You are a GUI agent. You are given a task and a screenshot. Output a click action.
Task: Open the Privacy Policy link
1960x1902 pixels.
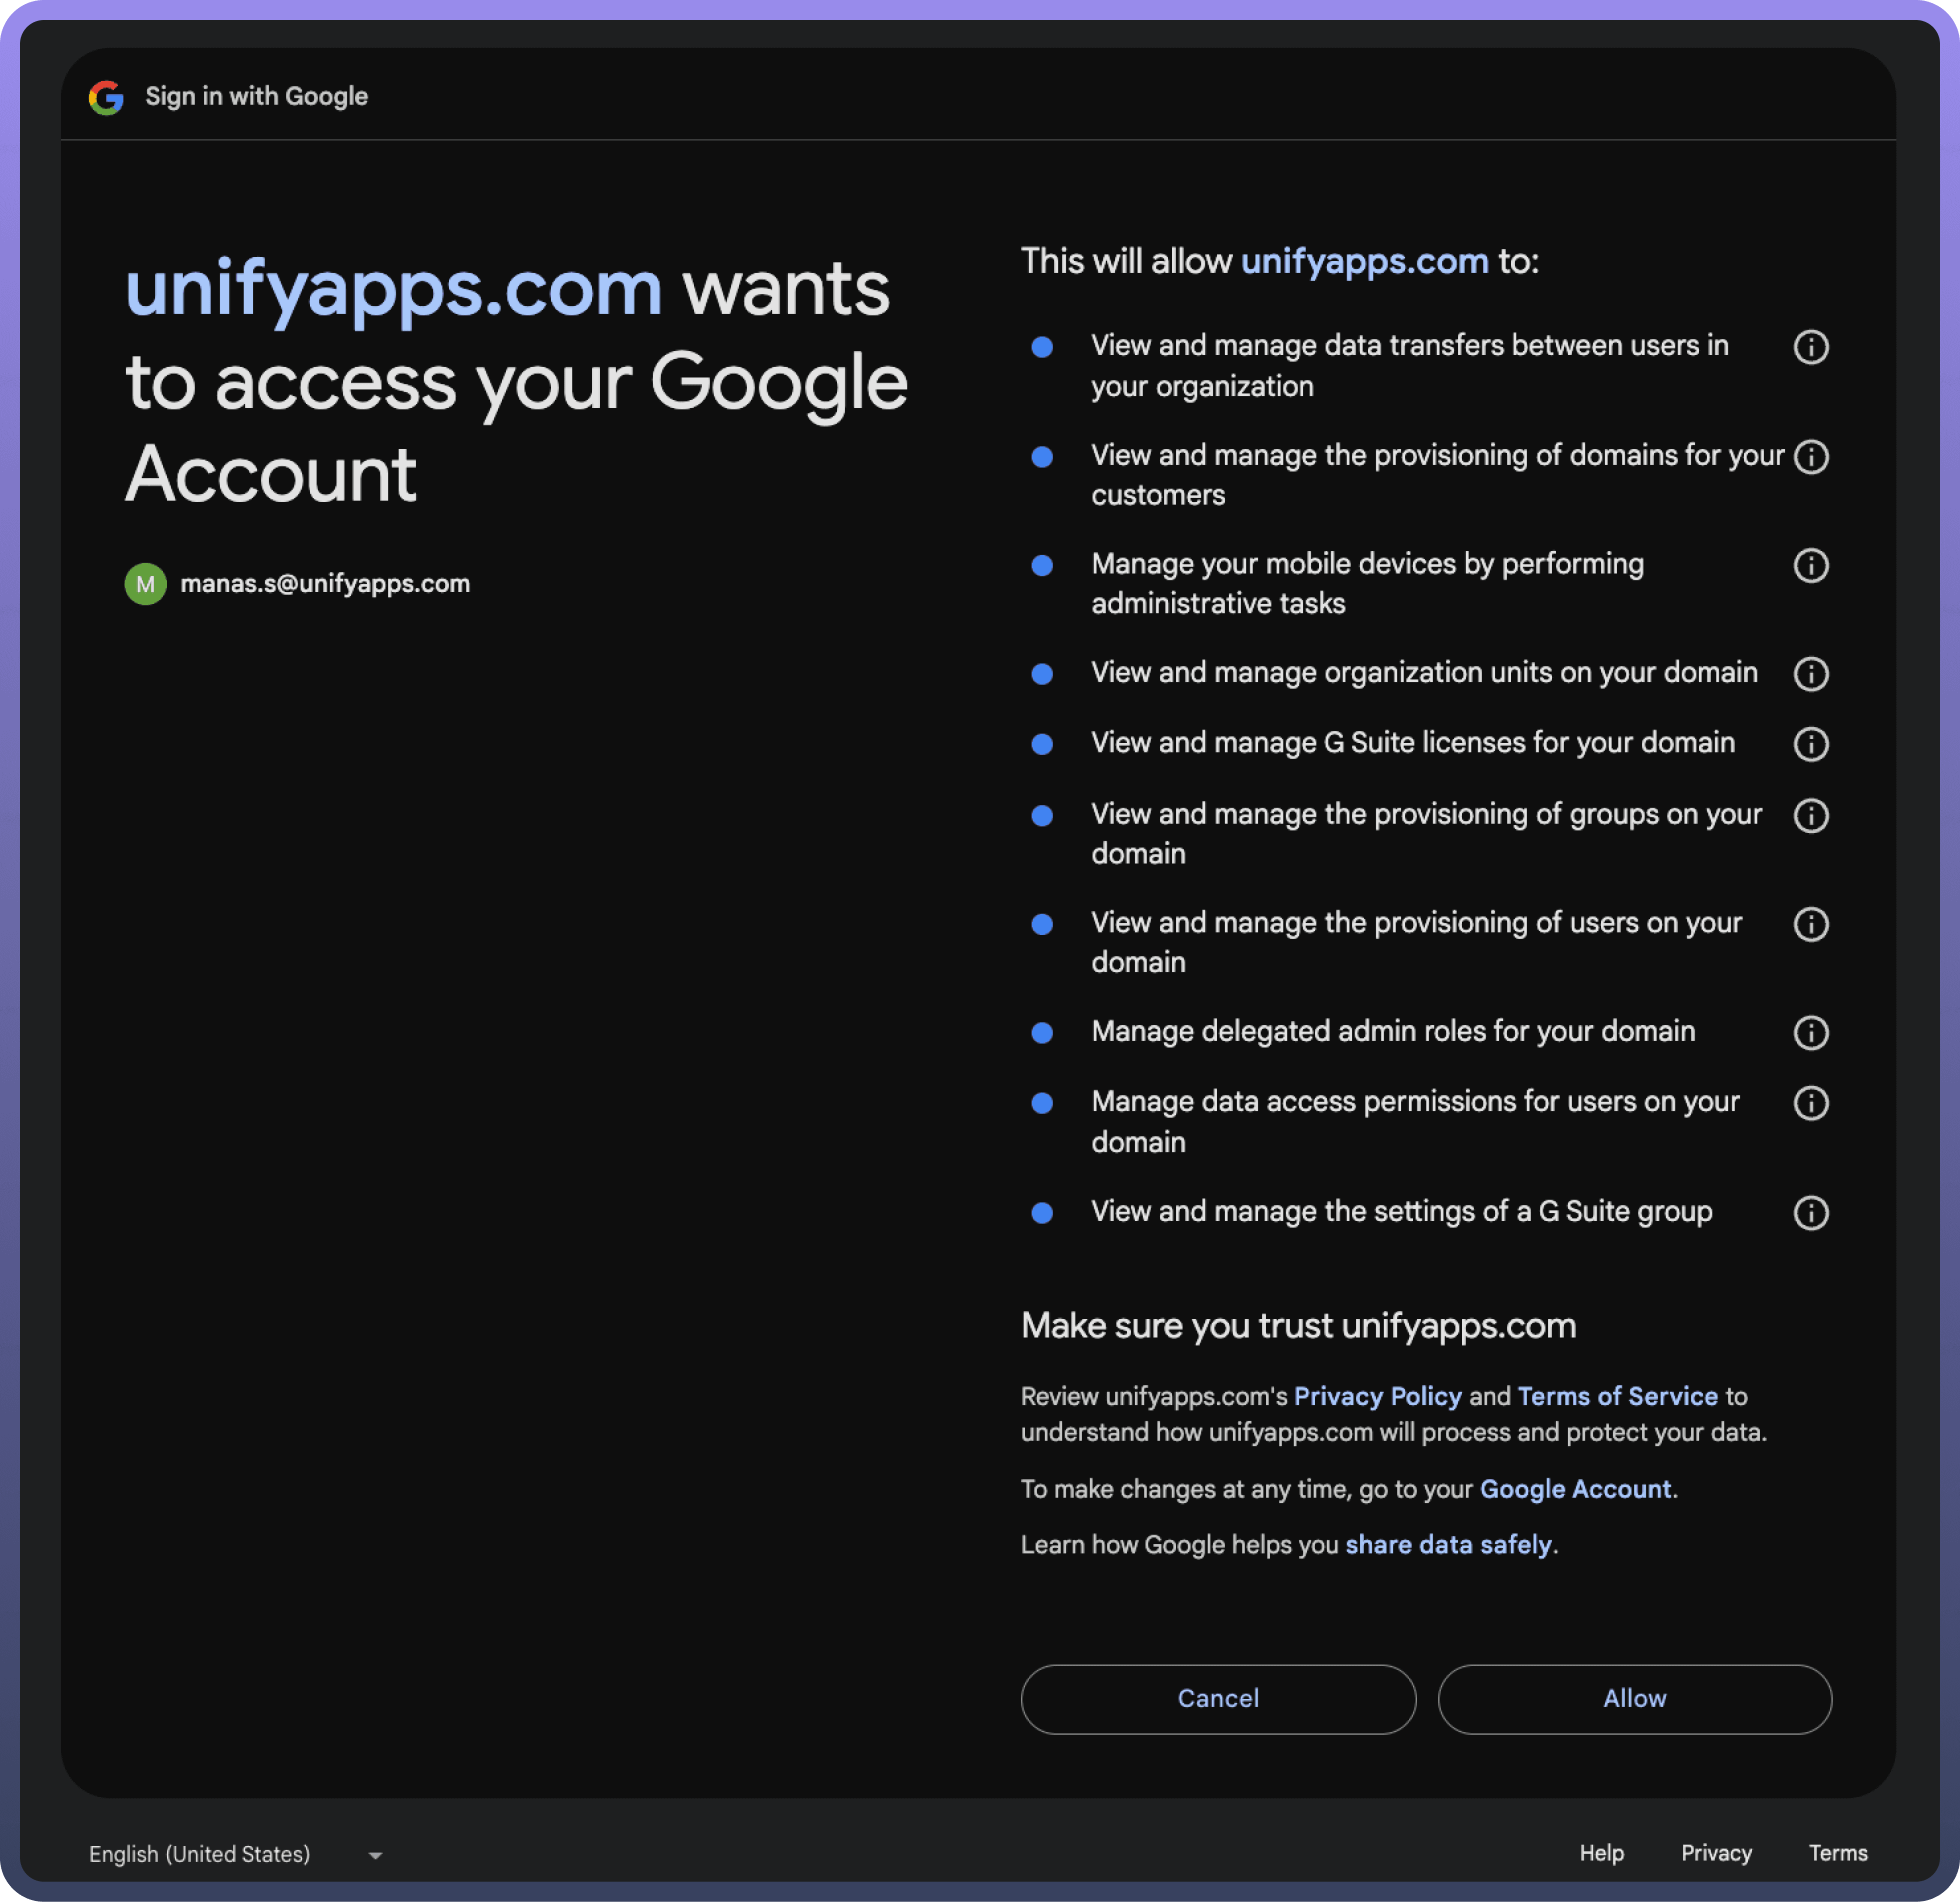[x=1377, y=1396]
